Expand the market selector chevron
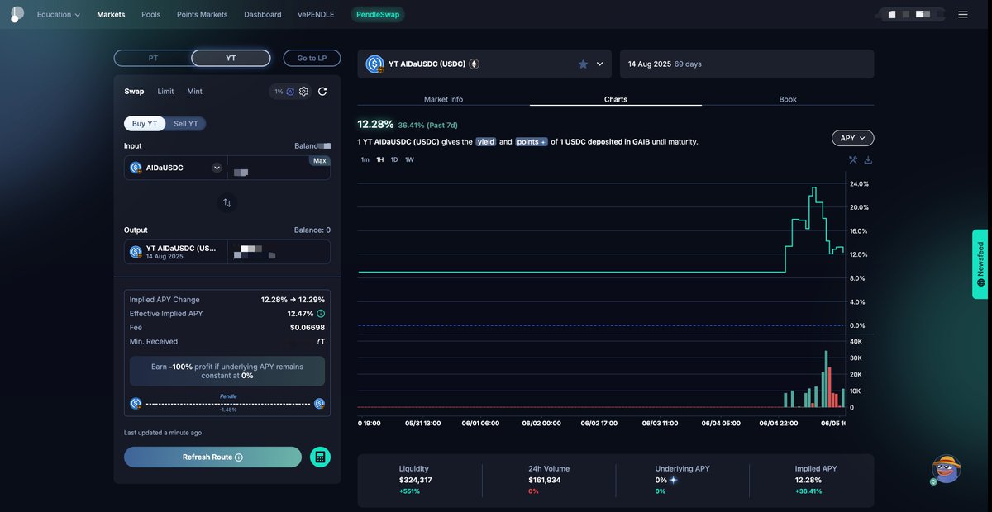Screen dimensions: 992x512 599,64
